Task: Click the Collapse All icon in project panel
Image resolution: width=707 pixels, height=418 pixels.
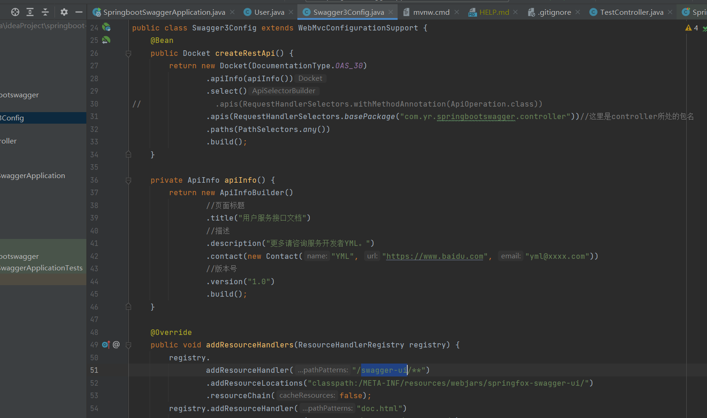Action: [x=45, y=12]
